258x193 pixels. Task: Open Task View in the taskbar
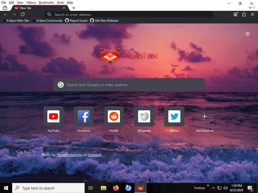pos(91,188)
